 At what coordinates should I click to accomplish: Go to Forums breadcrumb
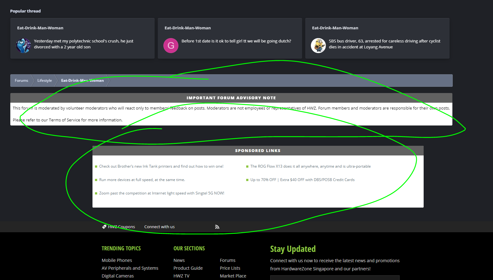(x=21, y=81)
